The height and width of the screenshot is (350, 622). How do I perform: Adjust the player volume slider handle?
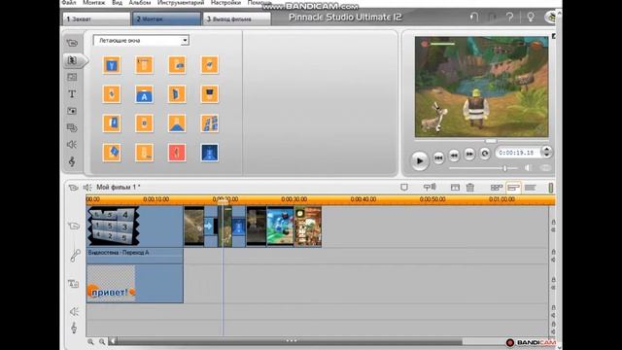(x=505, y=168)
